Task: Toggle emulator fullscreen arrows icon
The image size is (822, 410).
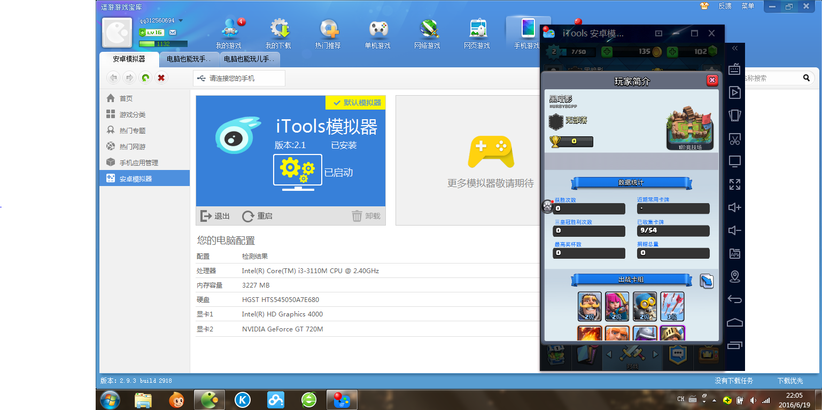Action: [x=735, y=184]
